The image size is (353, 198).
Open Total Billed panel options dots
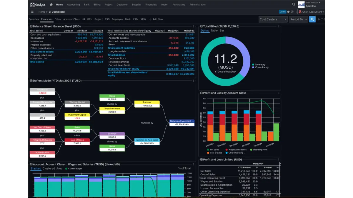278,26
